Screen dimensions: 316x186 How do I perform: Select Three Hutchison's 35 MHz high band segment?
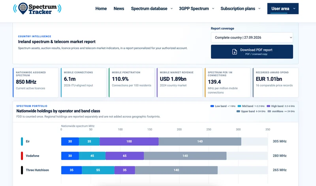125,170
